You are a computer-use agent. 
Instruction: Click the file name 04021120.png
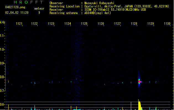coord(15,7)
